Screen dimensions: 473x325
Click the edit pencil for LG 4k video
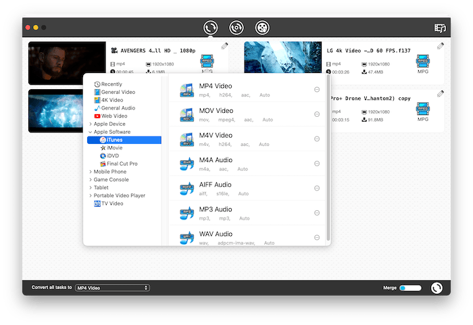[441, 46]
